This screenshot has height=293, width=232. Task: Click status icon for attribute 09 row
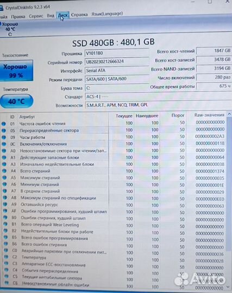tap(4, 137)
